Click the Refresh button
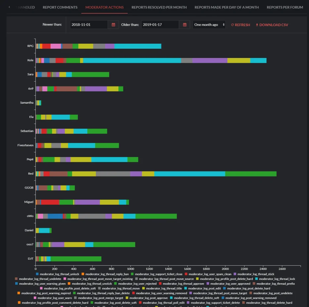Image resolution: width=309 pixels, height=307 pixels. (241, 25)
